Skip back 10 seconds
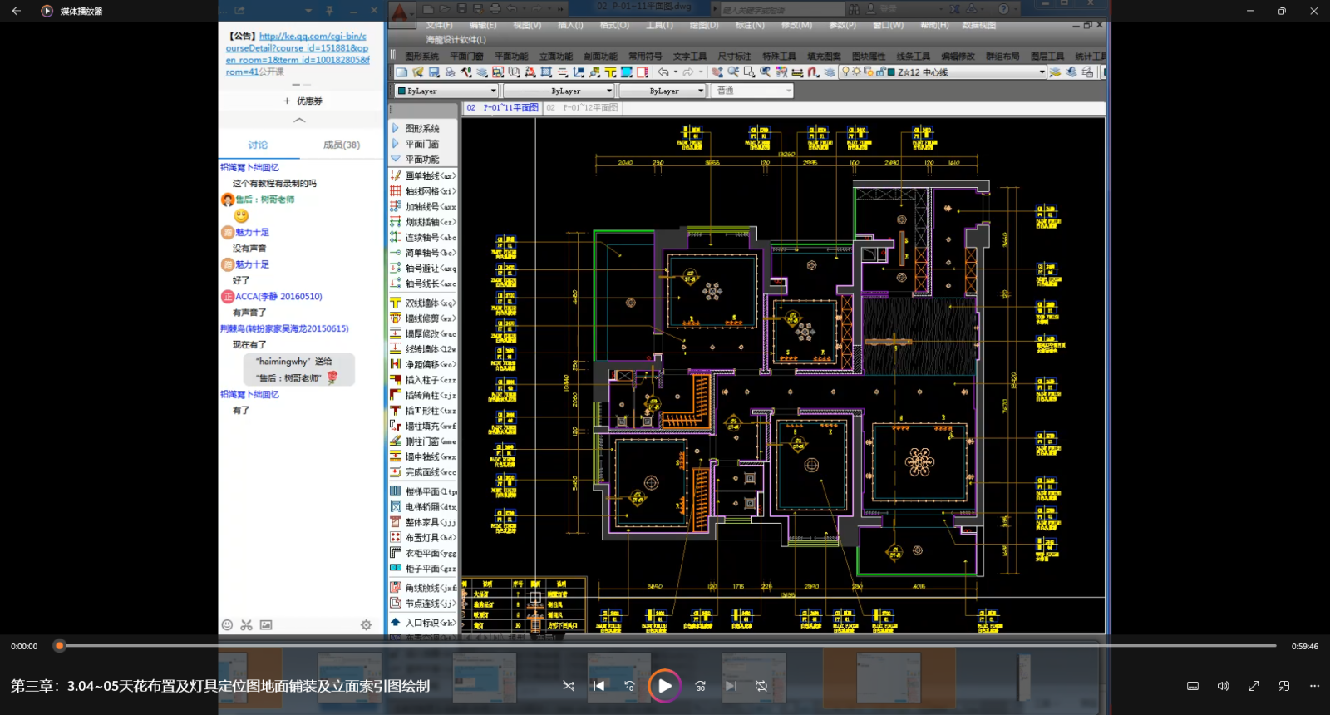 pos(629,686)
